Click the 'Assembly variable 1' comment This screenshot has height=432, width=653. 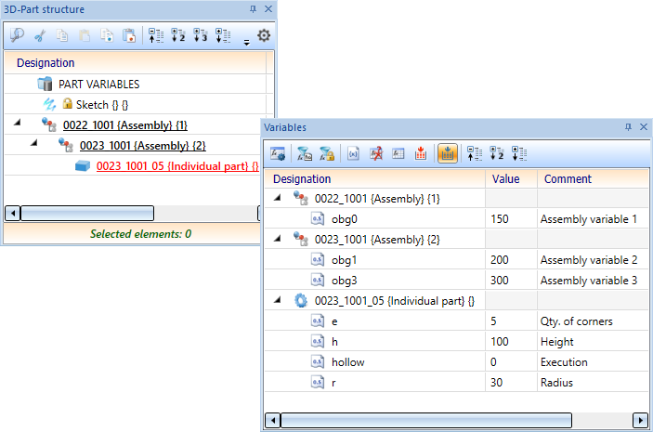click(589, 219)
